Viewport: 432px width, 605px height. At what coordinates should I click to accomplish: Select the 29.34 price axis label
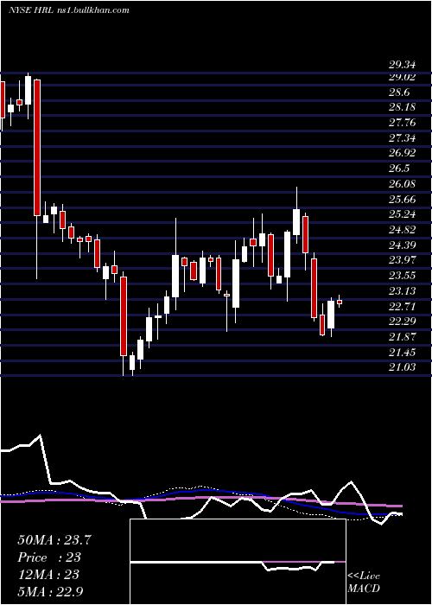(402, 65)
